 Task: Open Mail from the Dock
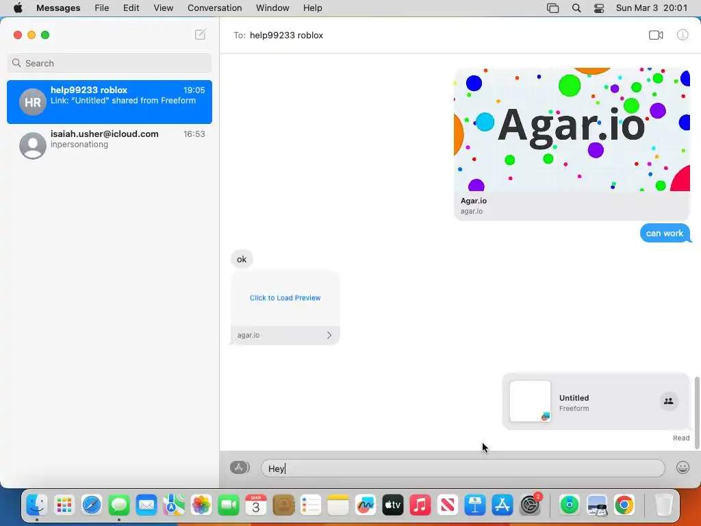tap(146, 505)
